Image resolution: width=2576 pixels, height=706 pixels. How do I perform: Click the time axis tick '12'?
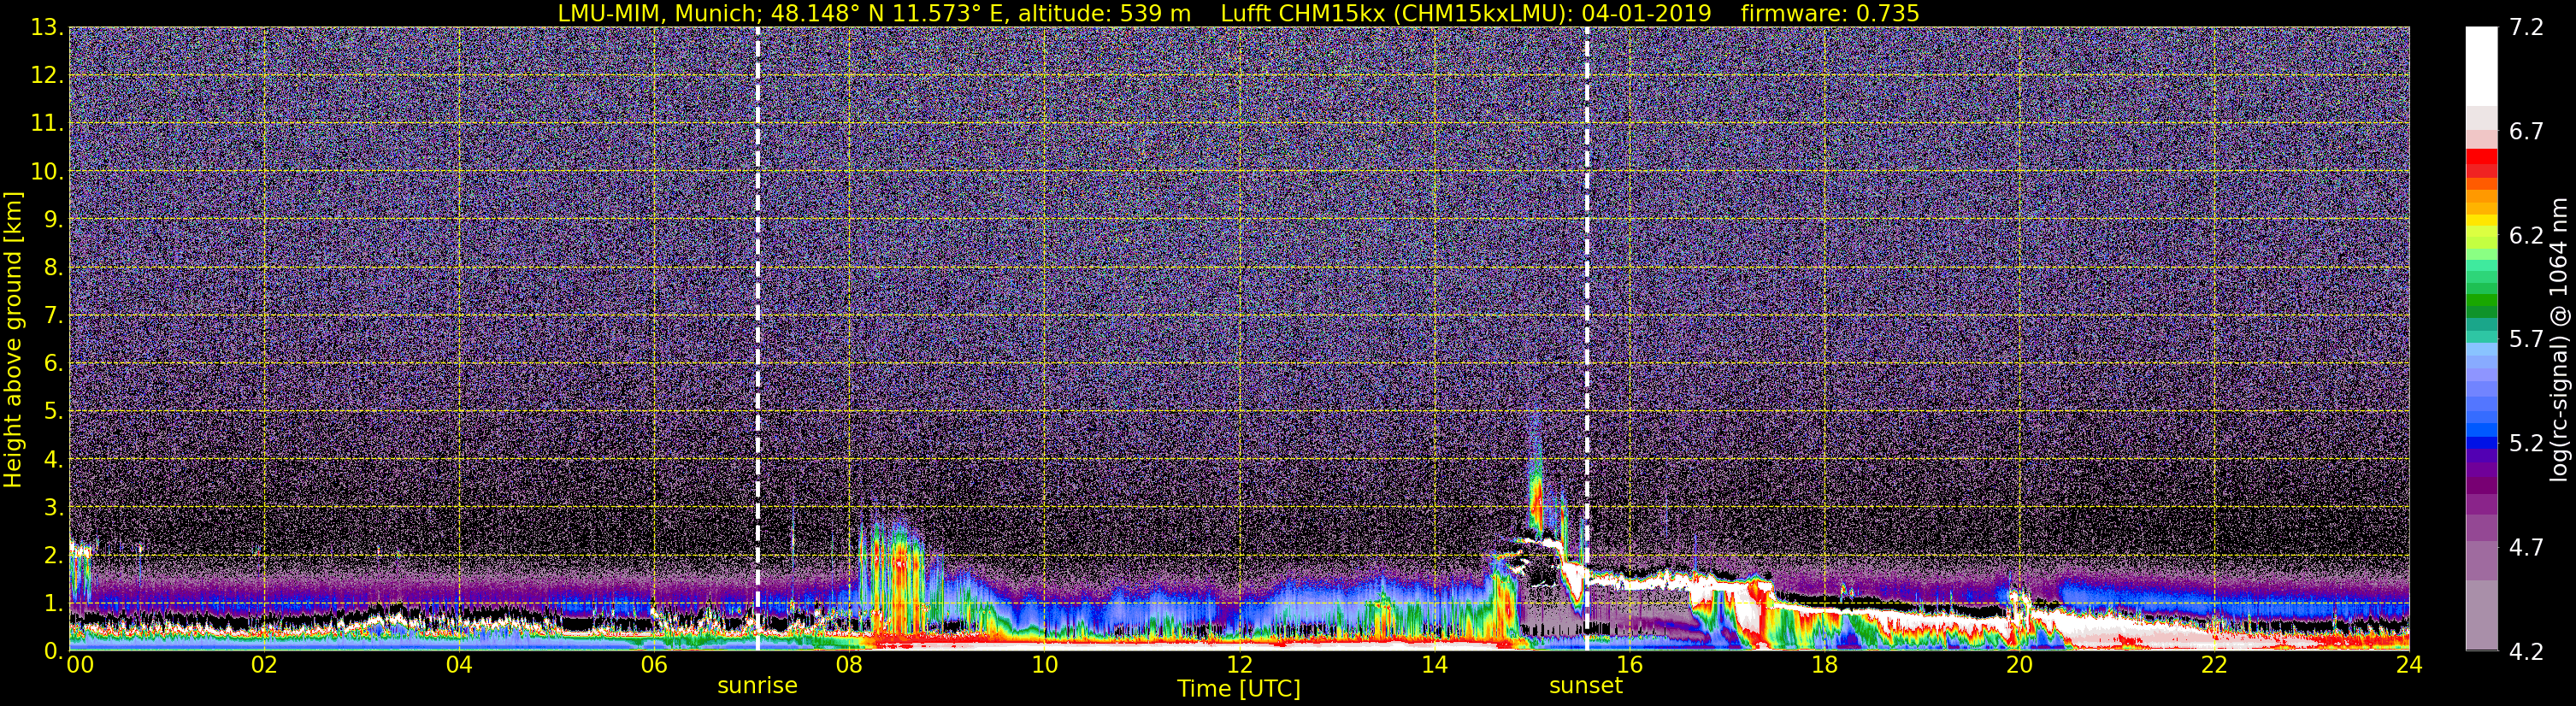click(1239, 665)
